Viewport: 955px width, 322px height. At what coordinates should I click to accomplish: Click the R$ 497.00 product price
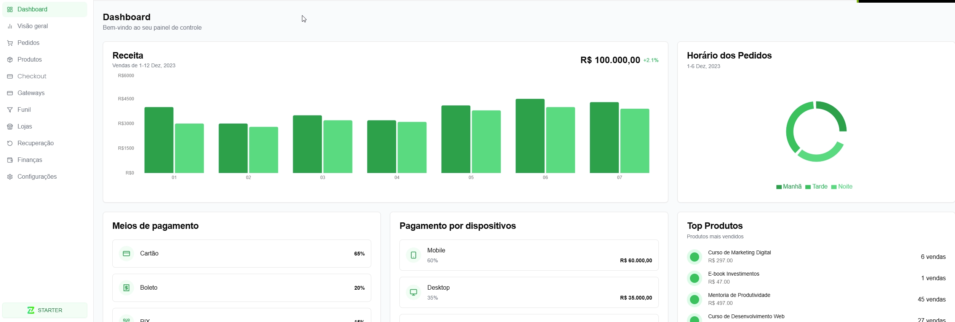(x=720, y=303)
